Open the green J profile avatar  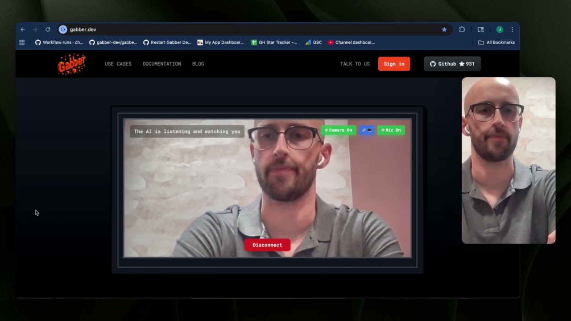[500, 29]
